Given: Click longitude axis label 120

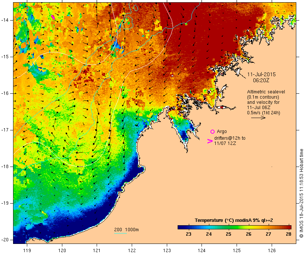Looking at the screenshot, I should coord(62,250).
